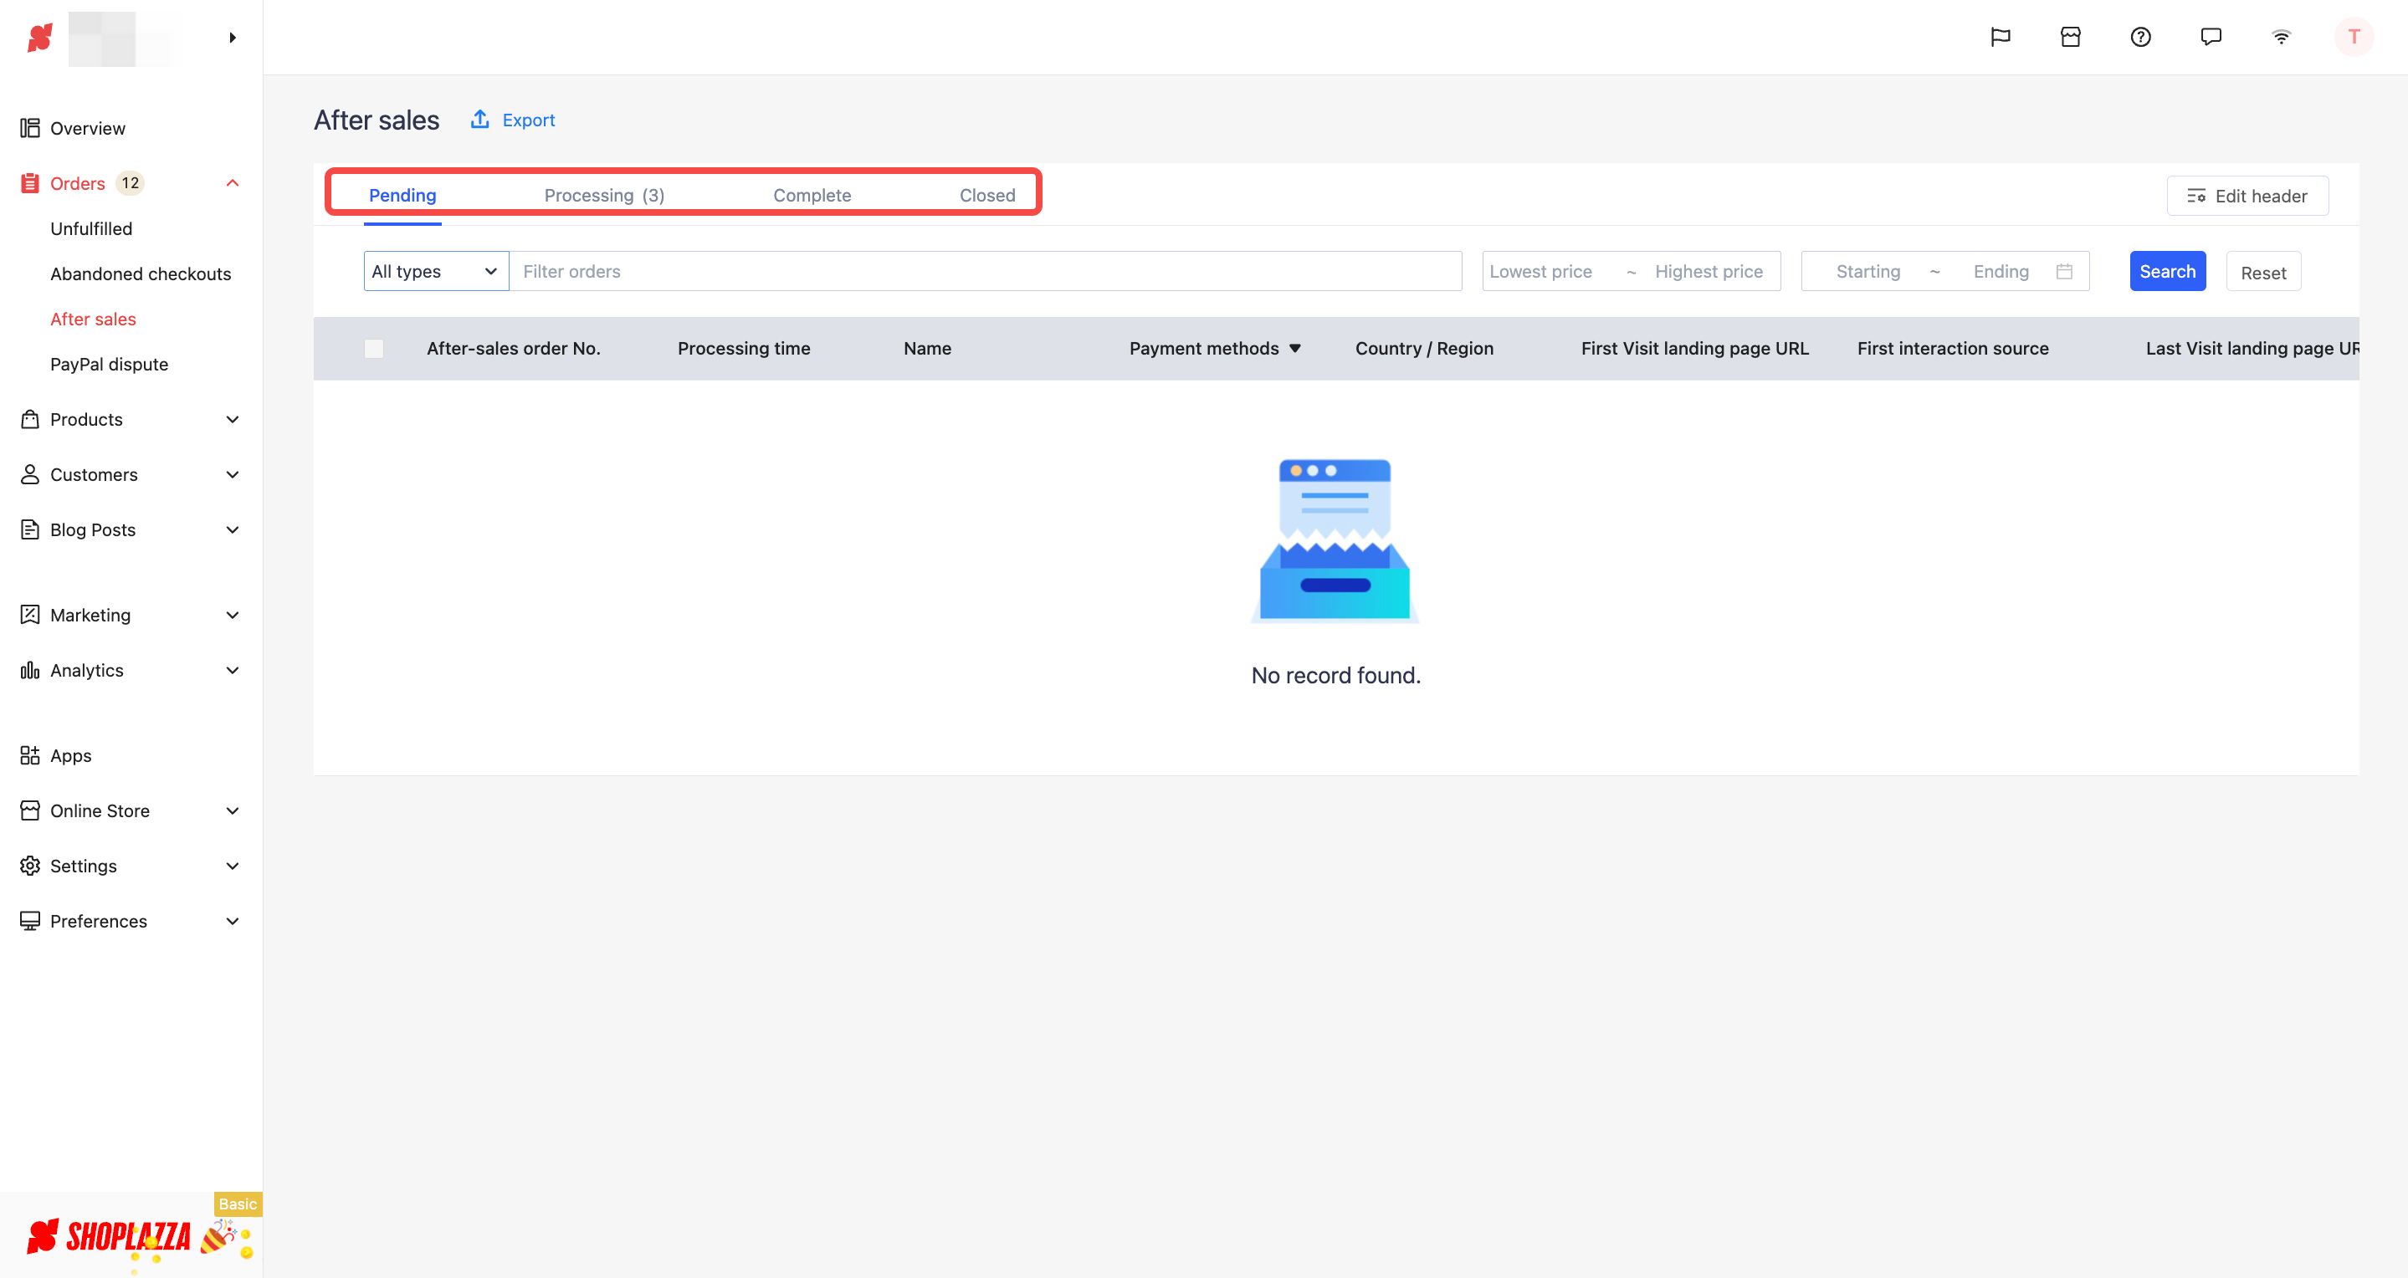This screenshot has height=1278, width=2408.
Task: Click the First interaction source column header
Action: [1952, 349]
